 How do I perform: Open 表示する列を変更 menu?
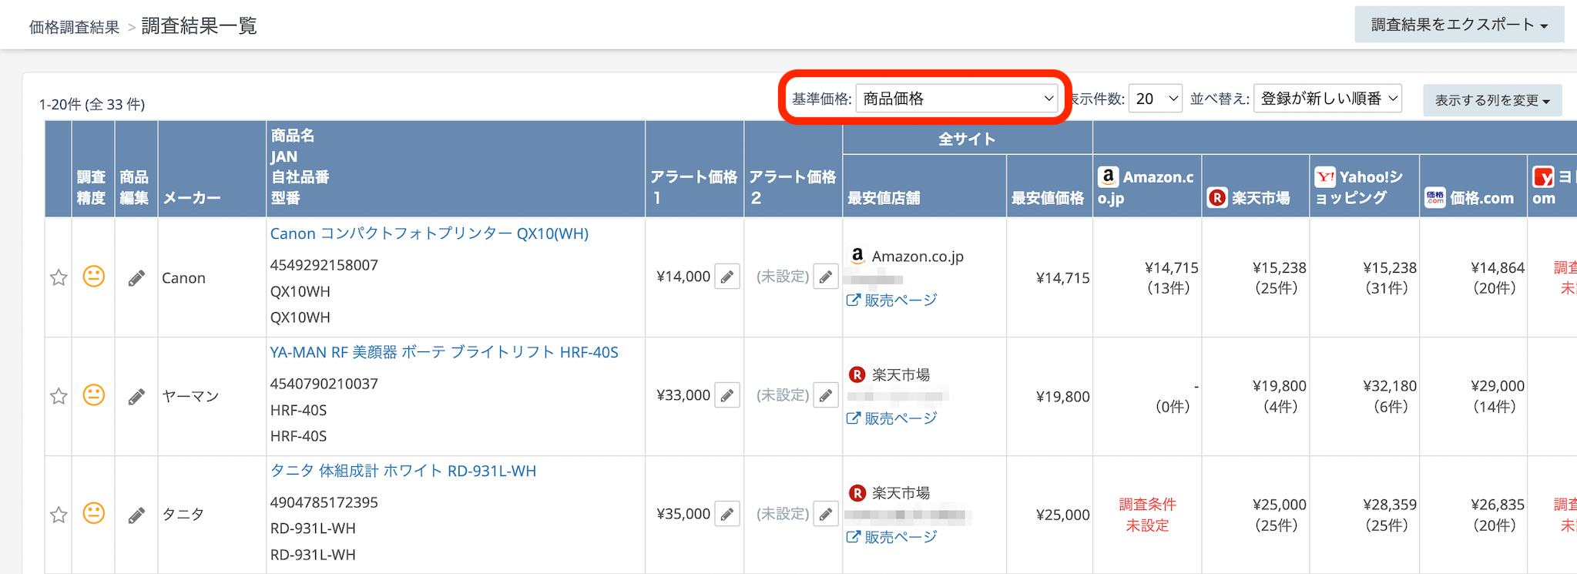pos(1491,101)
